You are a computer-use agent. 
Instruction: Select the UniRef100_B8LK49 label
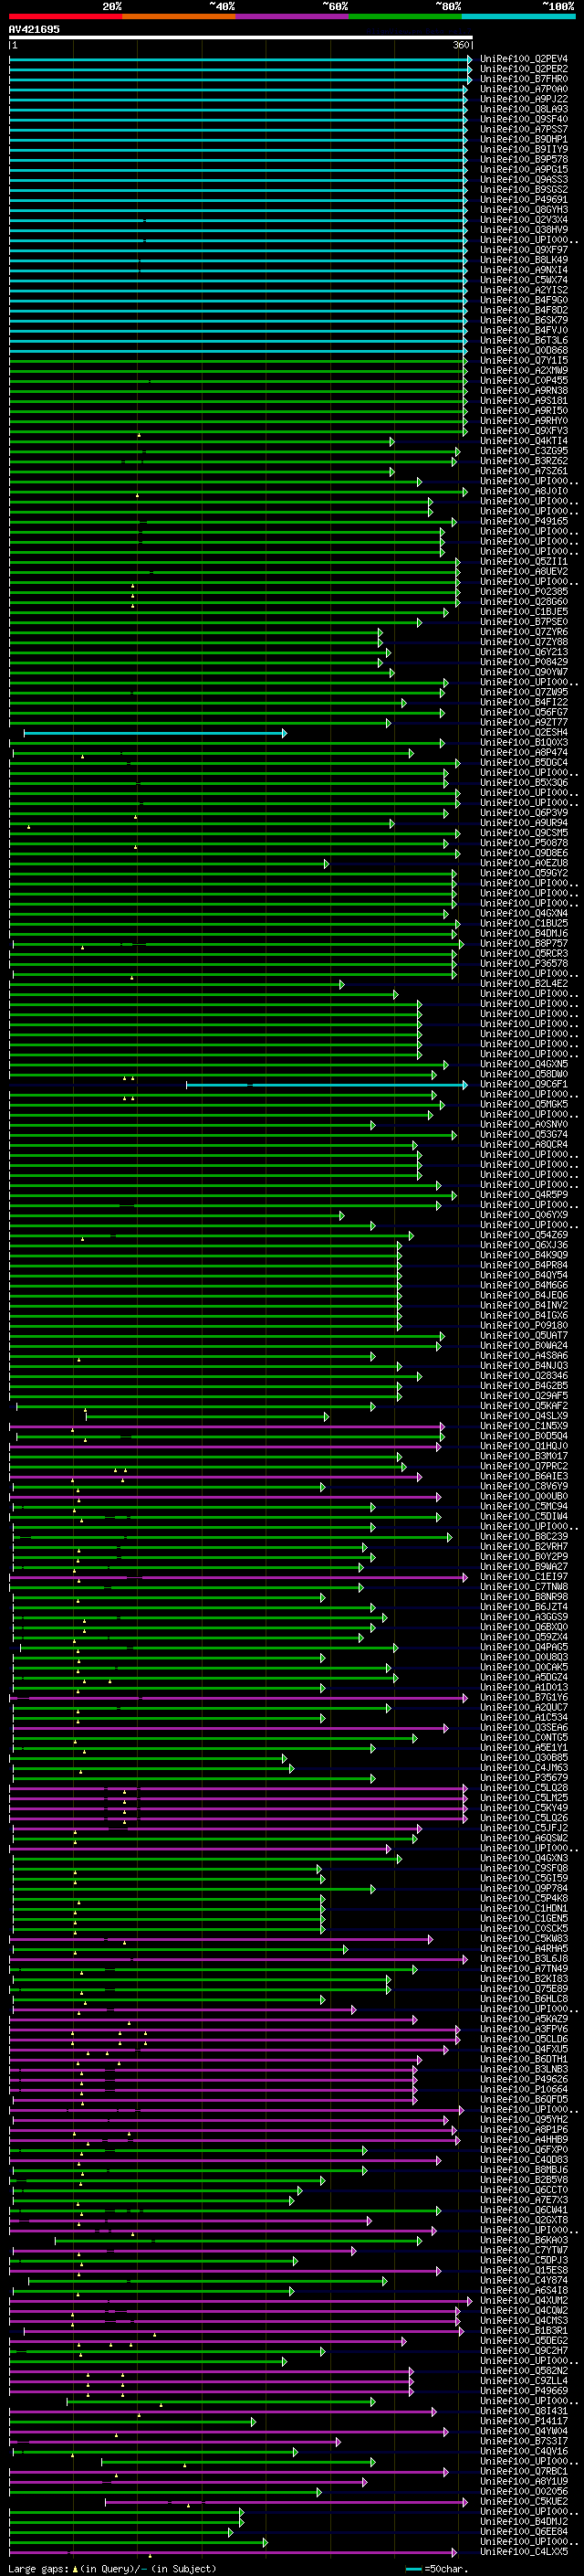(x=524, y=260)
